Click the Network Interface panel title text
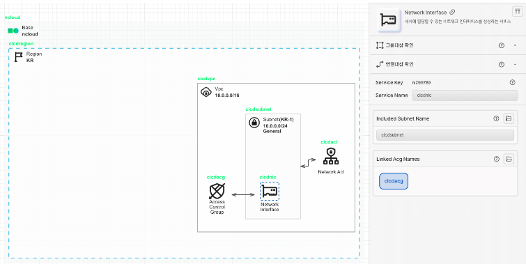Screen dimensions: 526x264 point(426,13)
